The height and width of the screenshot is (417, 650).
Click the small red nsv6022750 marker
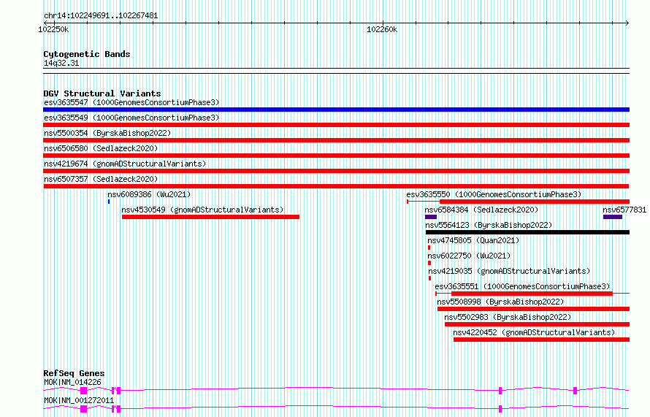[429, 263]
